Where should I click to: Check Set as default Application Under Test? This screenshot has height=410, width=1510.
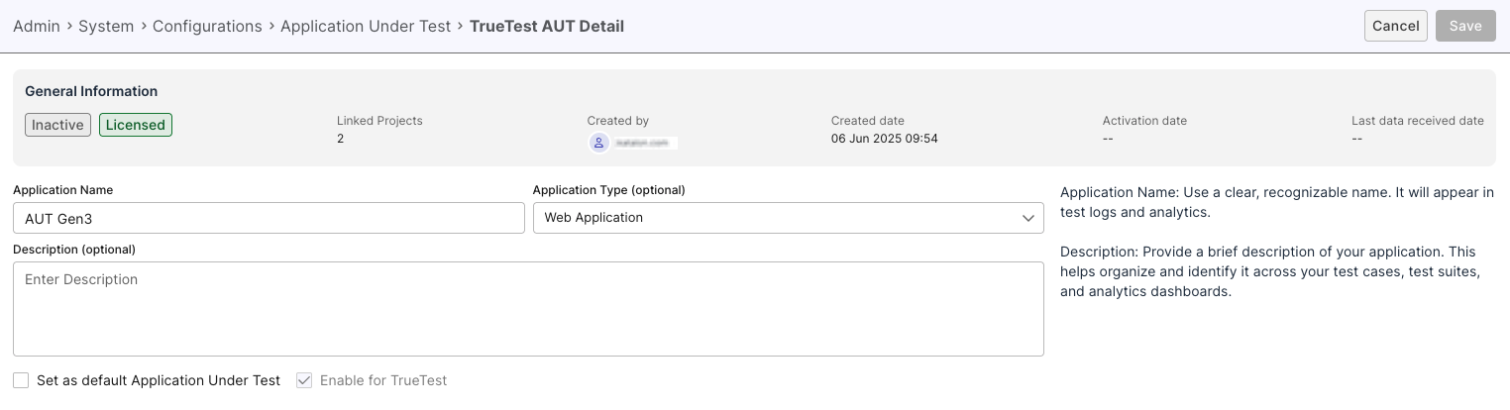[21, 380]
